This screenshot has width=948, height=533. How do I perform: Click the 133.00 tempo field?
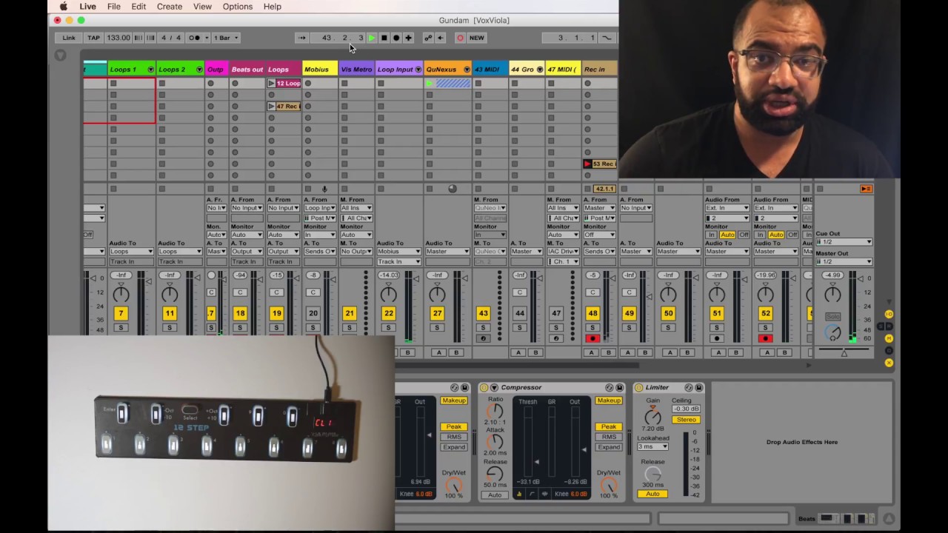[x=118, y=38]
